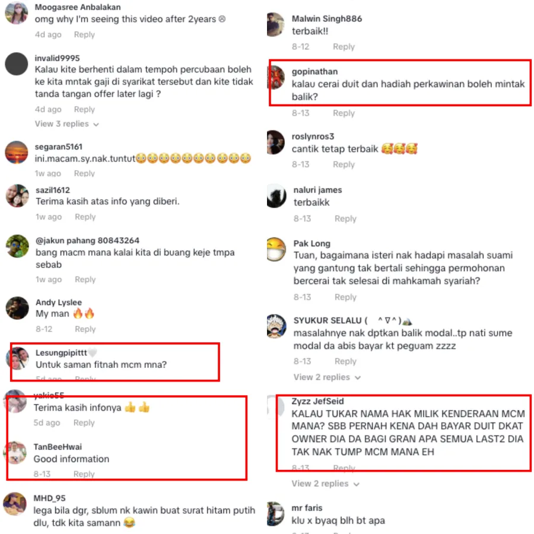Open the roslynros3 username link
The width and height of the screenshot is (534, 534).
tap(313, 136)
